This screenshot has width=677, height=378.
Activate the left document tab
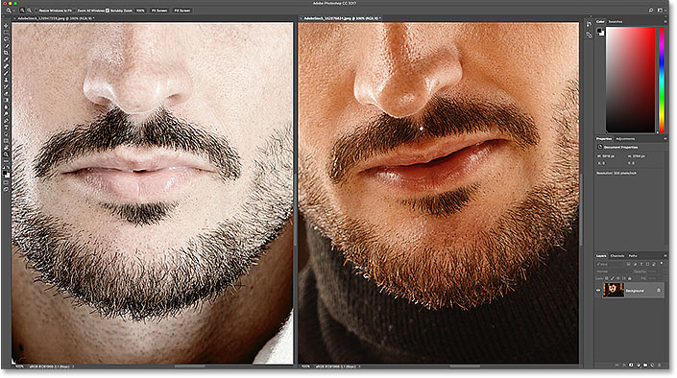(55, 18)
